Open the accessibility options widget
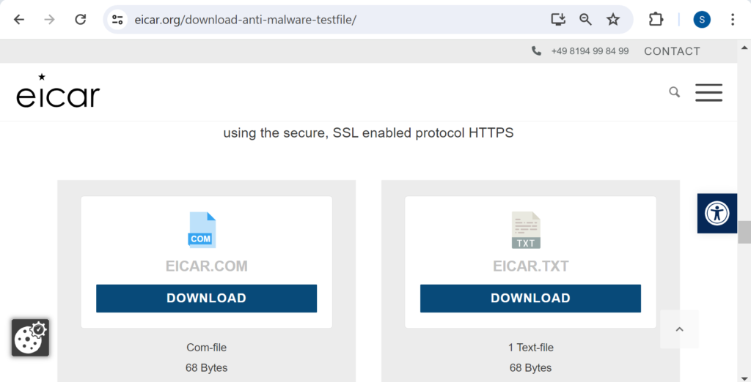Screen dimensions: 751x382 tap(717, 214)
